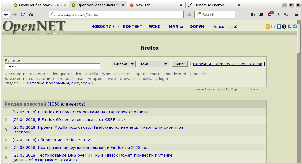The height and width of the screenshot is (164, 302).
Task: Open the ФОРУМ menu link
Action: coord(197,27)
